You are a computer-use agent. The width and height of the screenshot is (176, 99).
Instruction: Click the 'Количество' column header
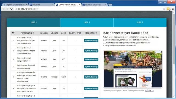click(x=75, y=33)
